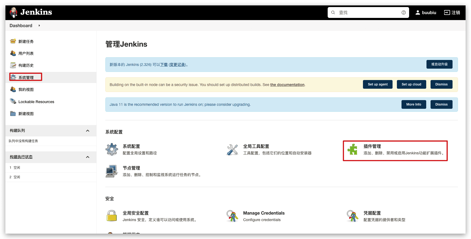
Task: Open the 节点管理 computer icon
Action: coord(112,171)
